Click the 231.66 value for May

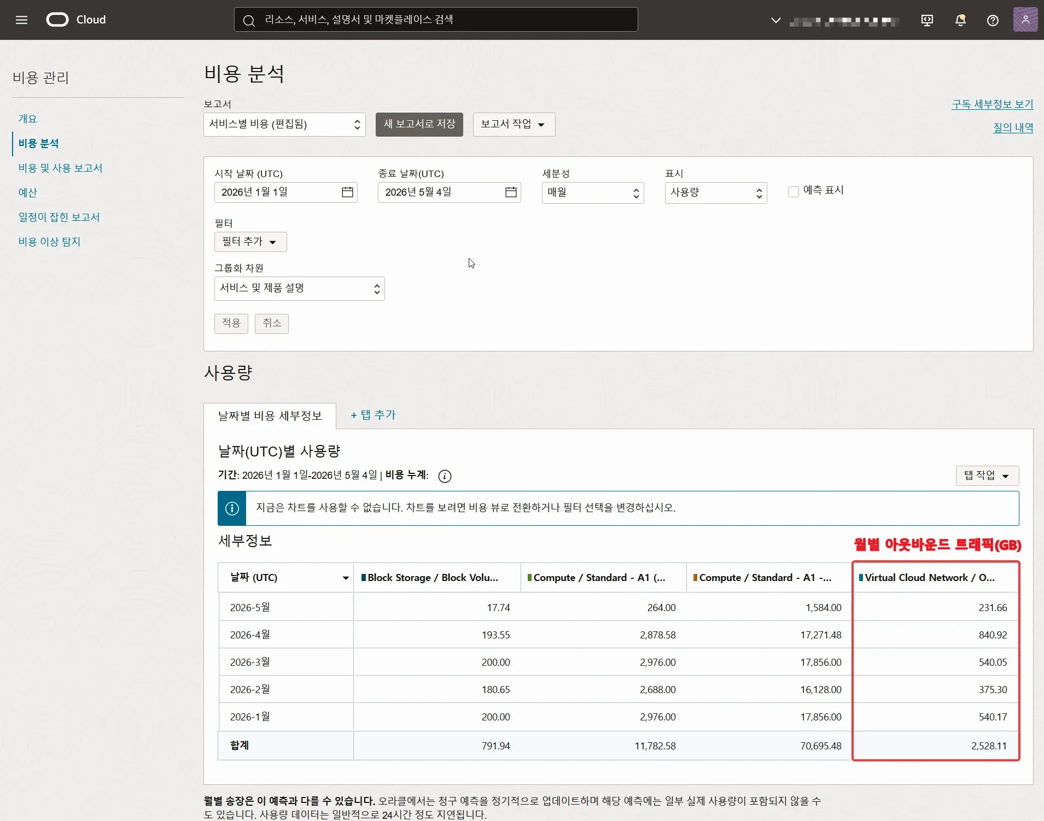click(x=993, y=608)
